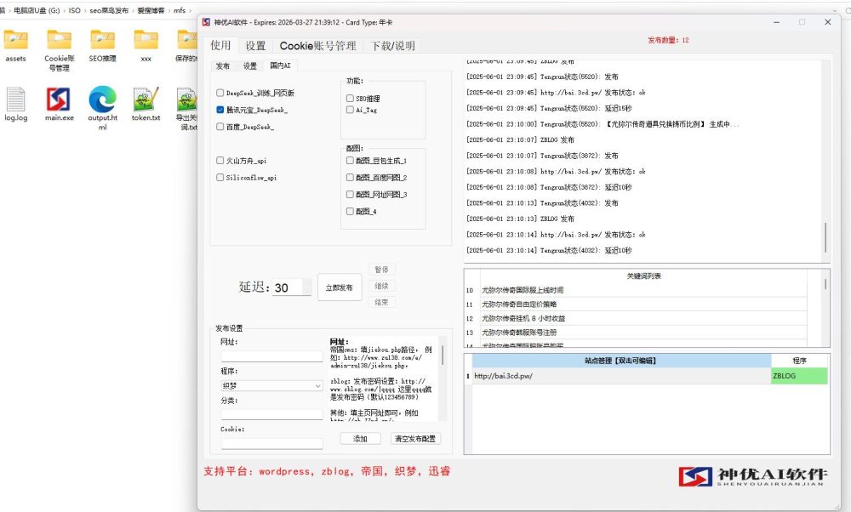851x512 pixels.
Task: Click the 继续 button
Action: click(381, 286)
